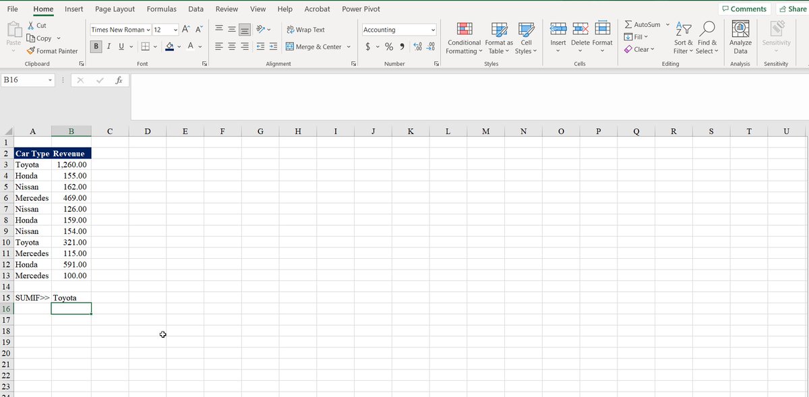Select cell B3 with 1,260.00
Image resolution: width=809 pixels, height=397 pixels.
point(71,164)
